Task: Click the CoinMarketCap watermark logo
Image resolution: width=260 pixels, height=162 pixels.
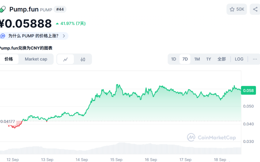Action: pos(191,137)
